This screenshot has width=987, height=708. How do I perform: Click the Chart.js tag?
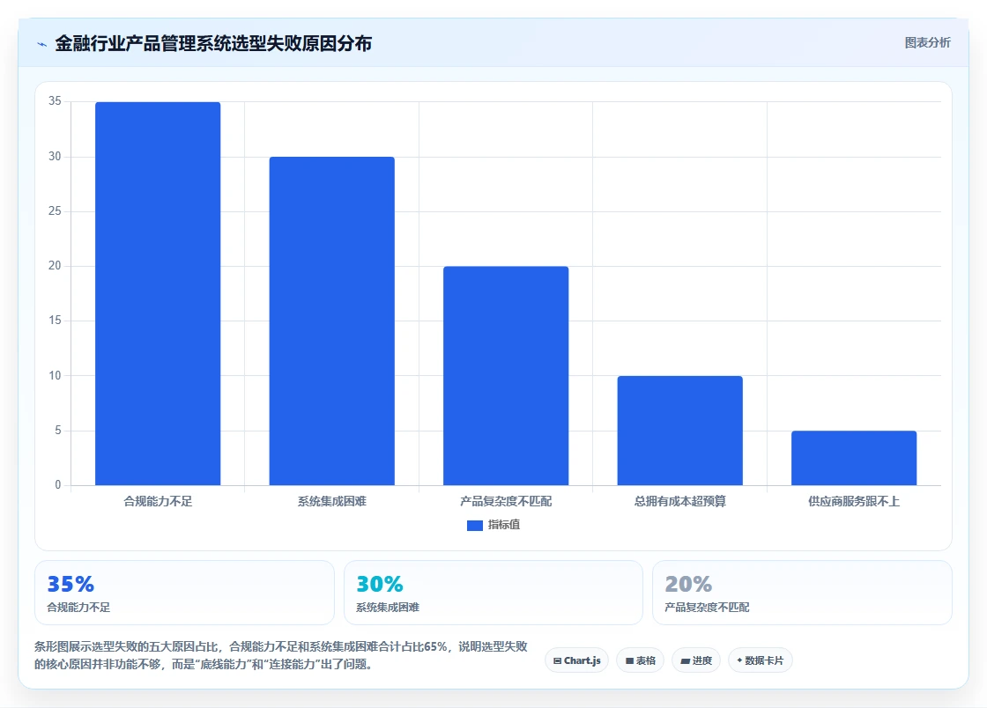(x=576, y=660)
